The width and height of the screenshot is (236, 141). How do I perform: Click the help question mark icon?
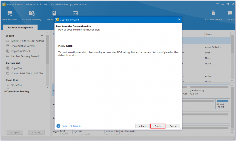tap(58, 126)
